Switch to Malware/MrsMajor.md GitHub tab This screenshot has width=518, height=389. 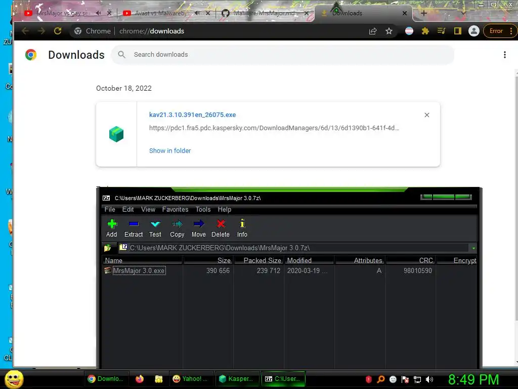click(x=264, y=13)
